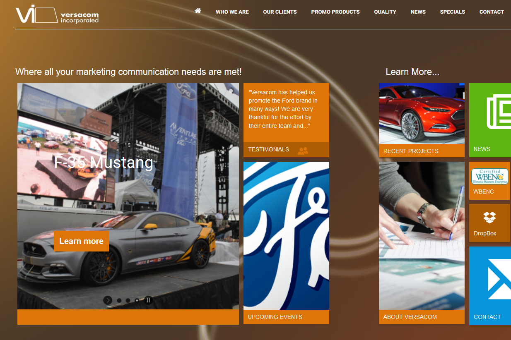The height and width of the screenshot is (340, 511).
Task: Open the Versacom Incorporated logo
Action: (57, 15)
